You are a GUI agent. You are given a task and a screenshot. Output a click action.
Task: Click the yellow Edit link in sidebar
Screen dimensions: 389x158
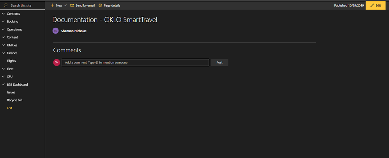[x=9, y=108]
